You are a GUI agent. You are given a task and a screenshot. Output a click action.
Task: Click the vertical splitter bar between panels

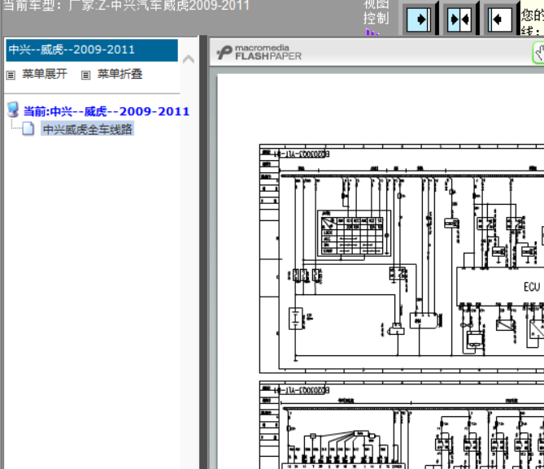coord(203,252)
